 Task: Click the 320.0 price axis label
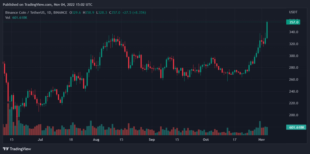coord(294,44)
